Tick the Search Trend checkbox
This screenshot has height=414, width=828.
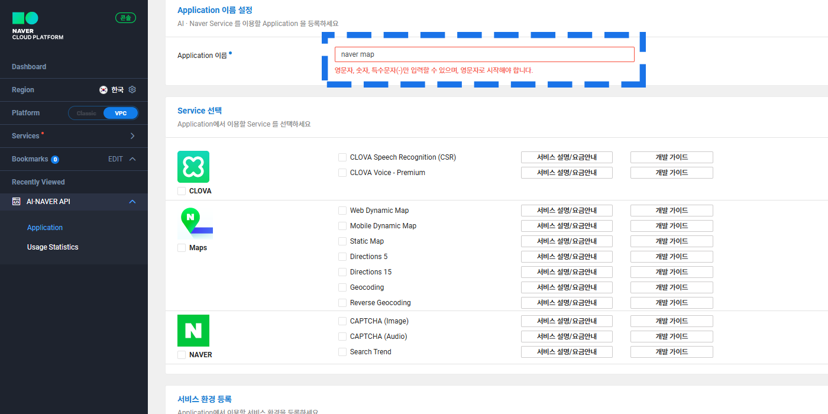[x=342, y=352]
